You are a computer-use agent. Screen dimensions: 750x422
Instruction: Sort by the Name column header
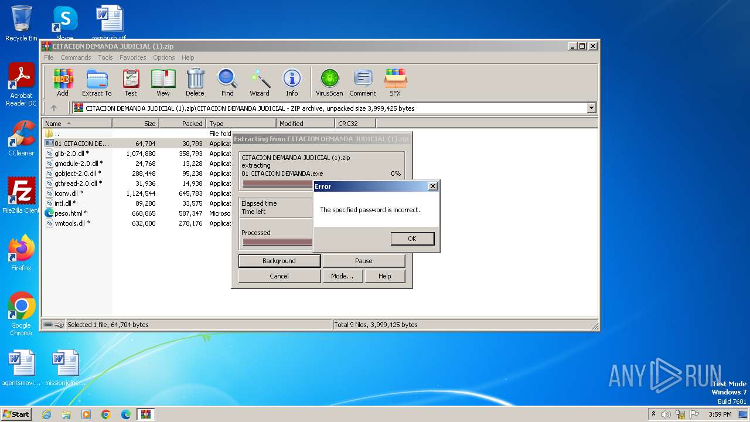(77, 124)
